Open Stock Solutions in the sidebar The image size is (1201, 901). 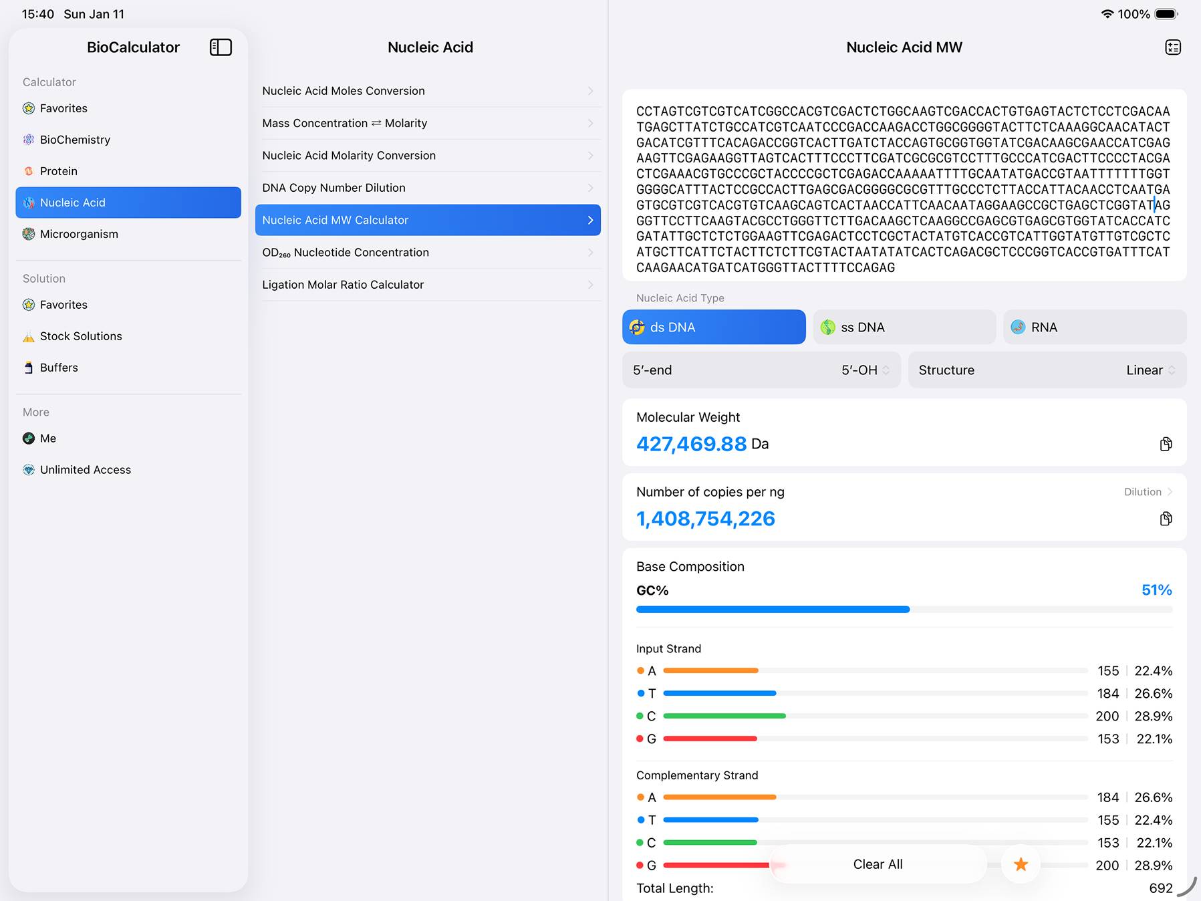pyautogui.click(x=81, y=336)
